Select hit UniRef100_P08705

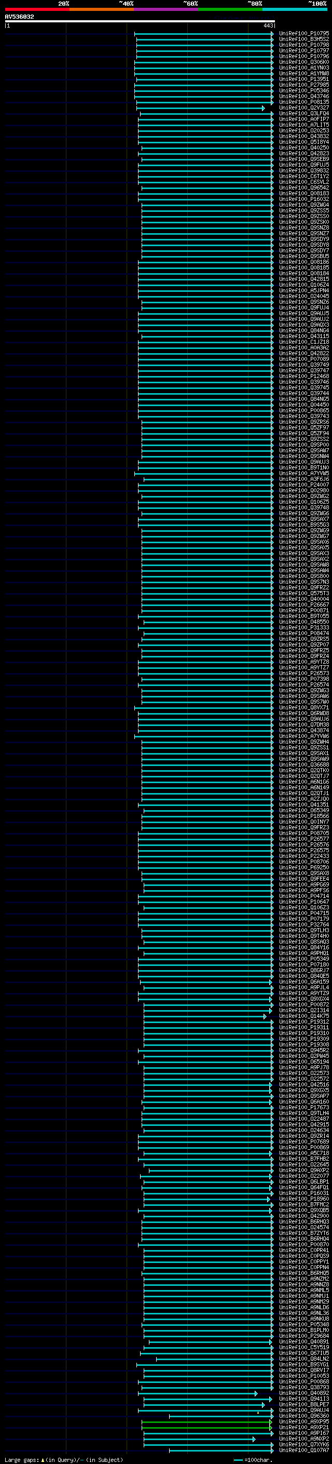[303, 833]
